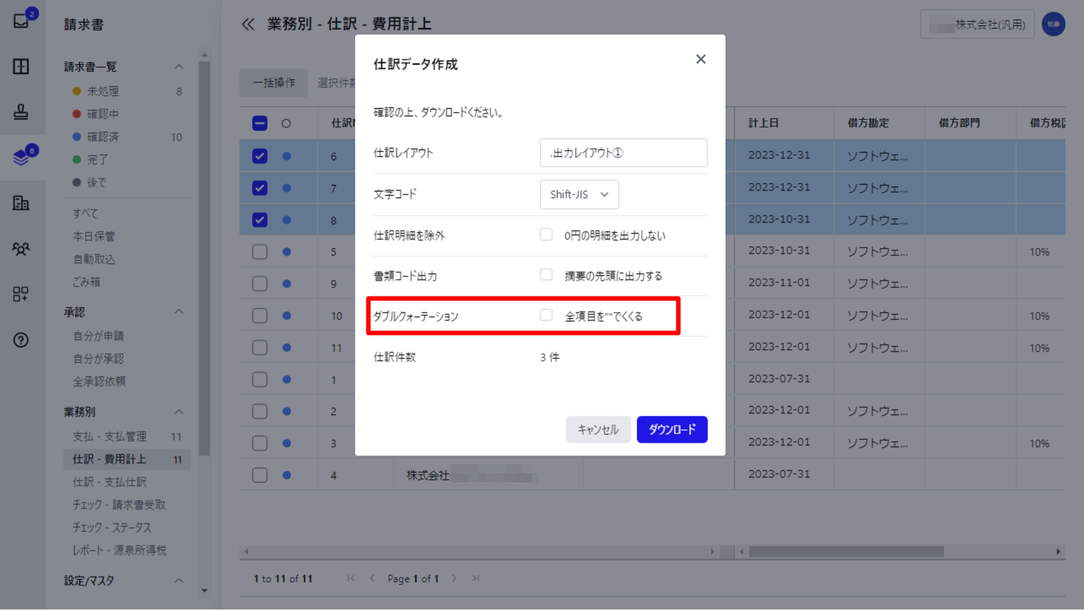Check the 0円の明細を出力しない checkbox

pyautogui.click(x=546, y=234)
